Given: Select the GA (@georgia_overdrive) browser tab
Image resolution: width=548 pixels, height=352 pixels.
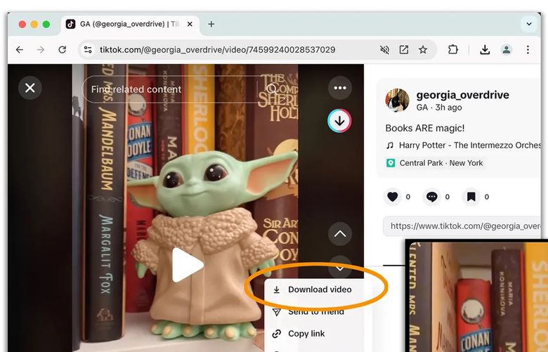Looking at the screenshot, I should point(129,24).
